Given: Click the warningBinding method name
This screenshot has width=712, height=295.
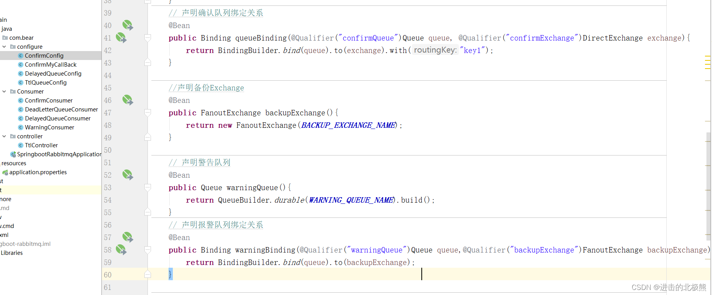Looking at the screenshot, I should coord(265,250).
